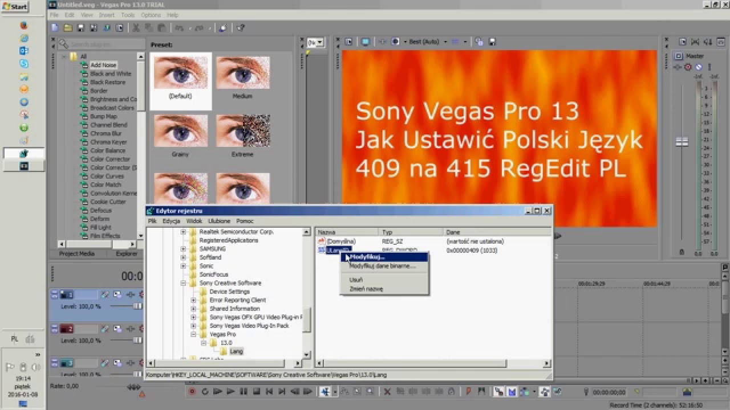The image size is (730, 410).
Task: Click the red X delete icon in editing toolbar
Action: (387, 392)
